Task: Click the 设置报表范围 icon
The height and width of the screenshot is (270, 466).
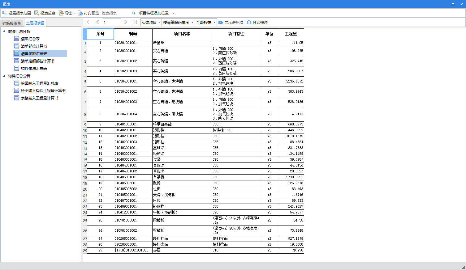Action: click(x=5, y=13)
